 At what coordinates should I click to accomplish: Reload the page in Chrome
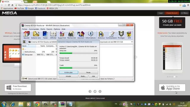click(9, 5)
